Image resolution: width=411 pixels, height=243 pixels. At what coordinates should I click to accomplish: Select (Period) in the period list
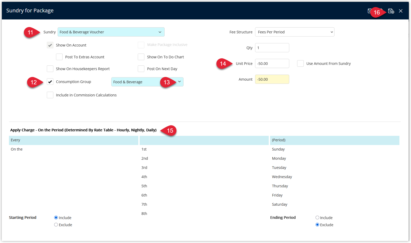[x=335, y=140]
